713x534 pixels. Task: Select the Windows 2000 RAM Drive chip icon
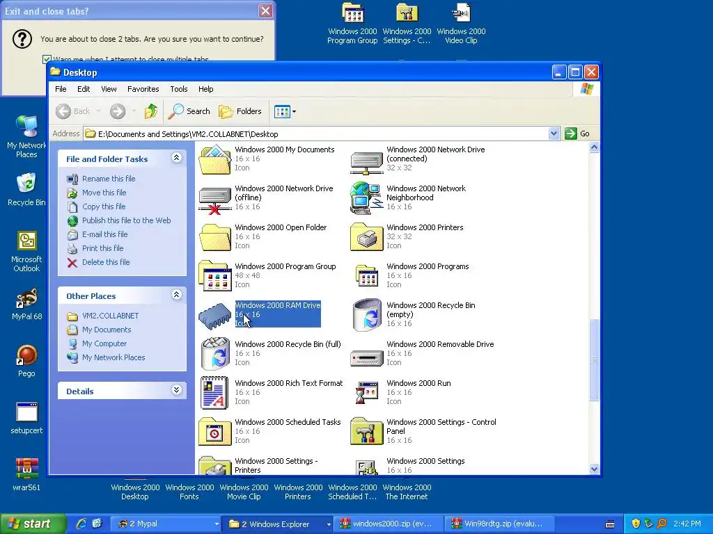[214, 316]
